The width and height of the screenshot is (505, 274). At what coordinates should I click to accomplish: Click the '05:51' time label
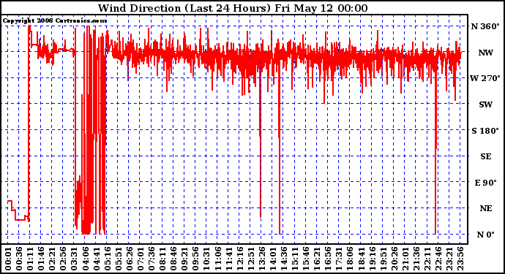click(x=118, y=259)
